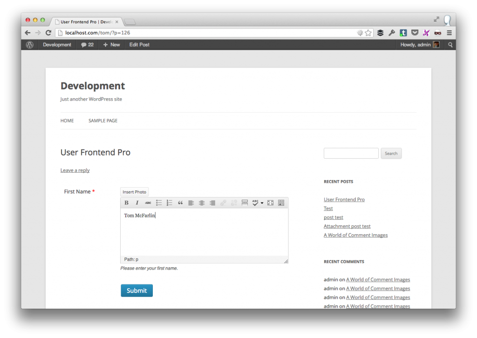
Task: Click the Please enter your first name hint
Action: coord(149,268)
